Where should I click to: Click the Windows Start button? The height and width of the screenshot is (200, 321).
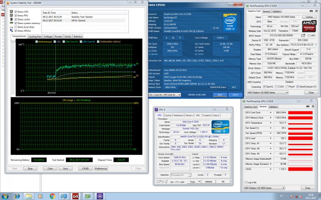point(6,196)
